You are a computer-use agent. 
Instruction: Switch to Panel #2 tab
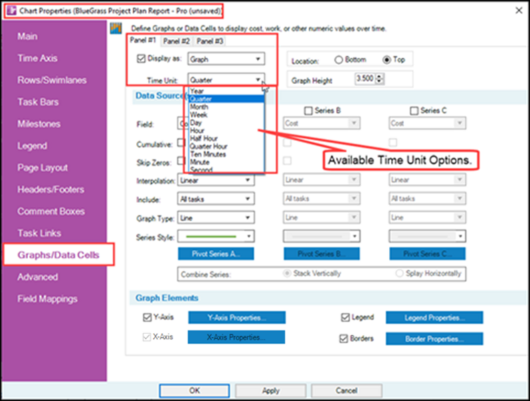(176, 41)
